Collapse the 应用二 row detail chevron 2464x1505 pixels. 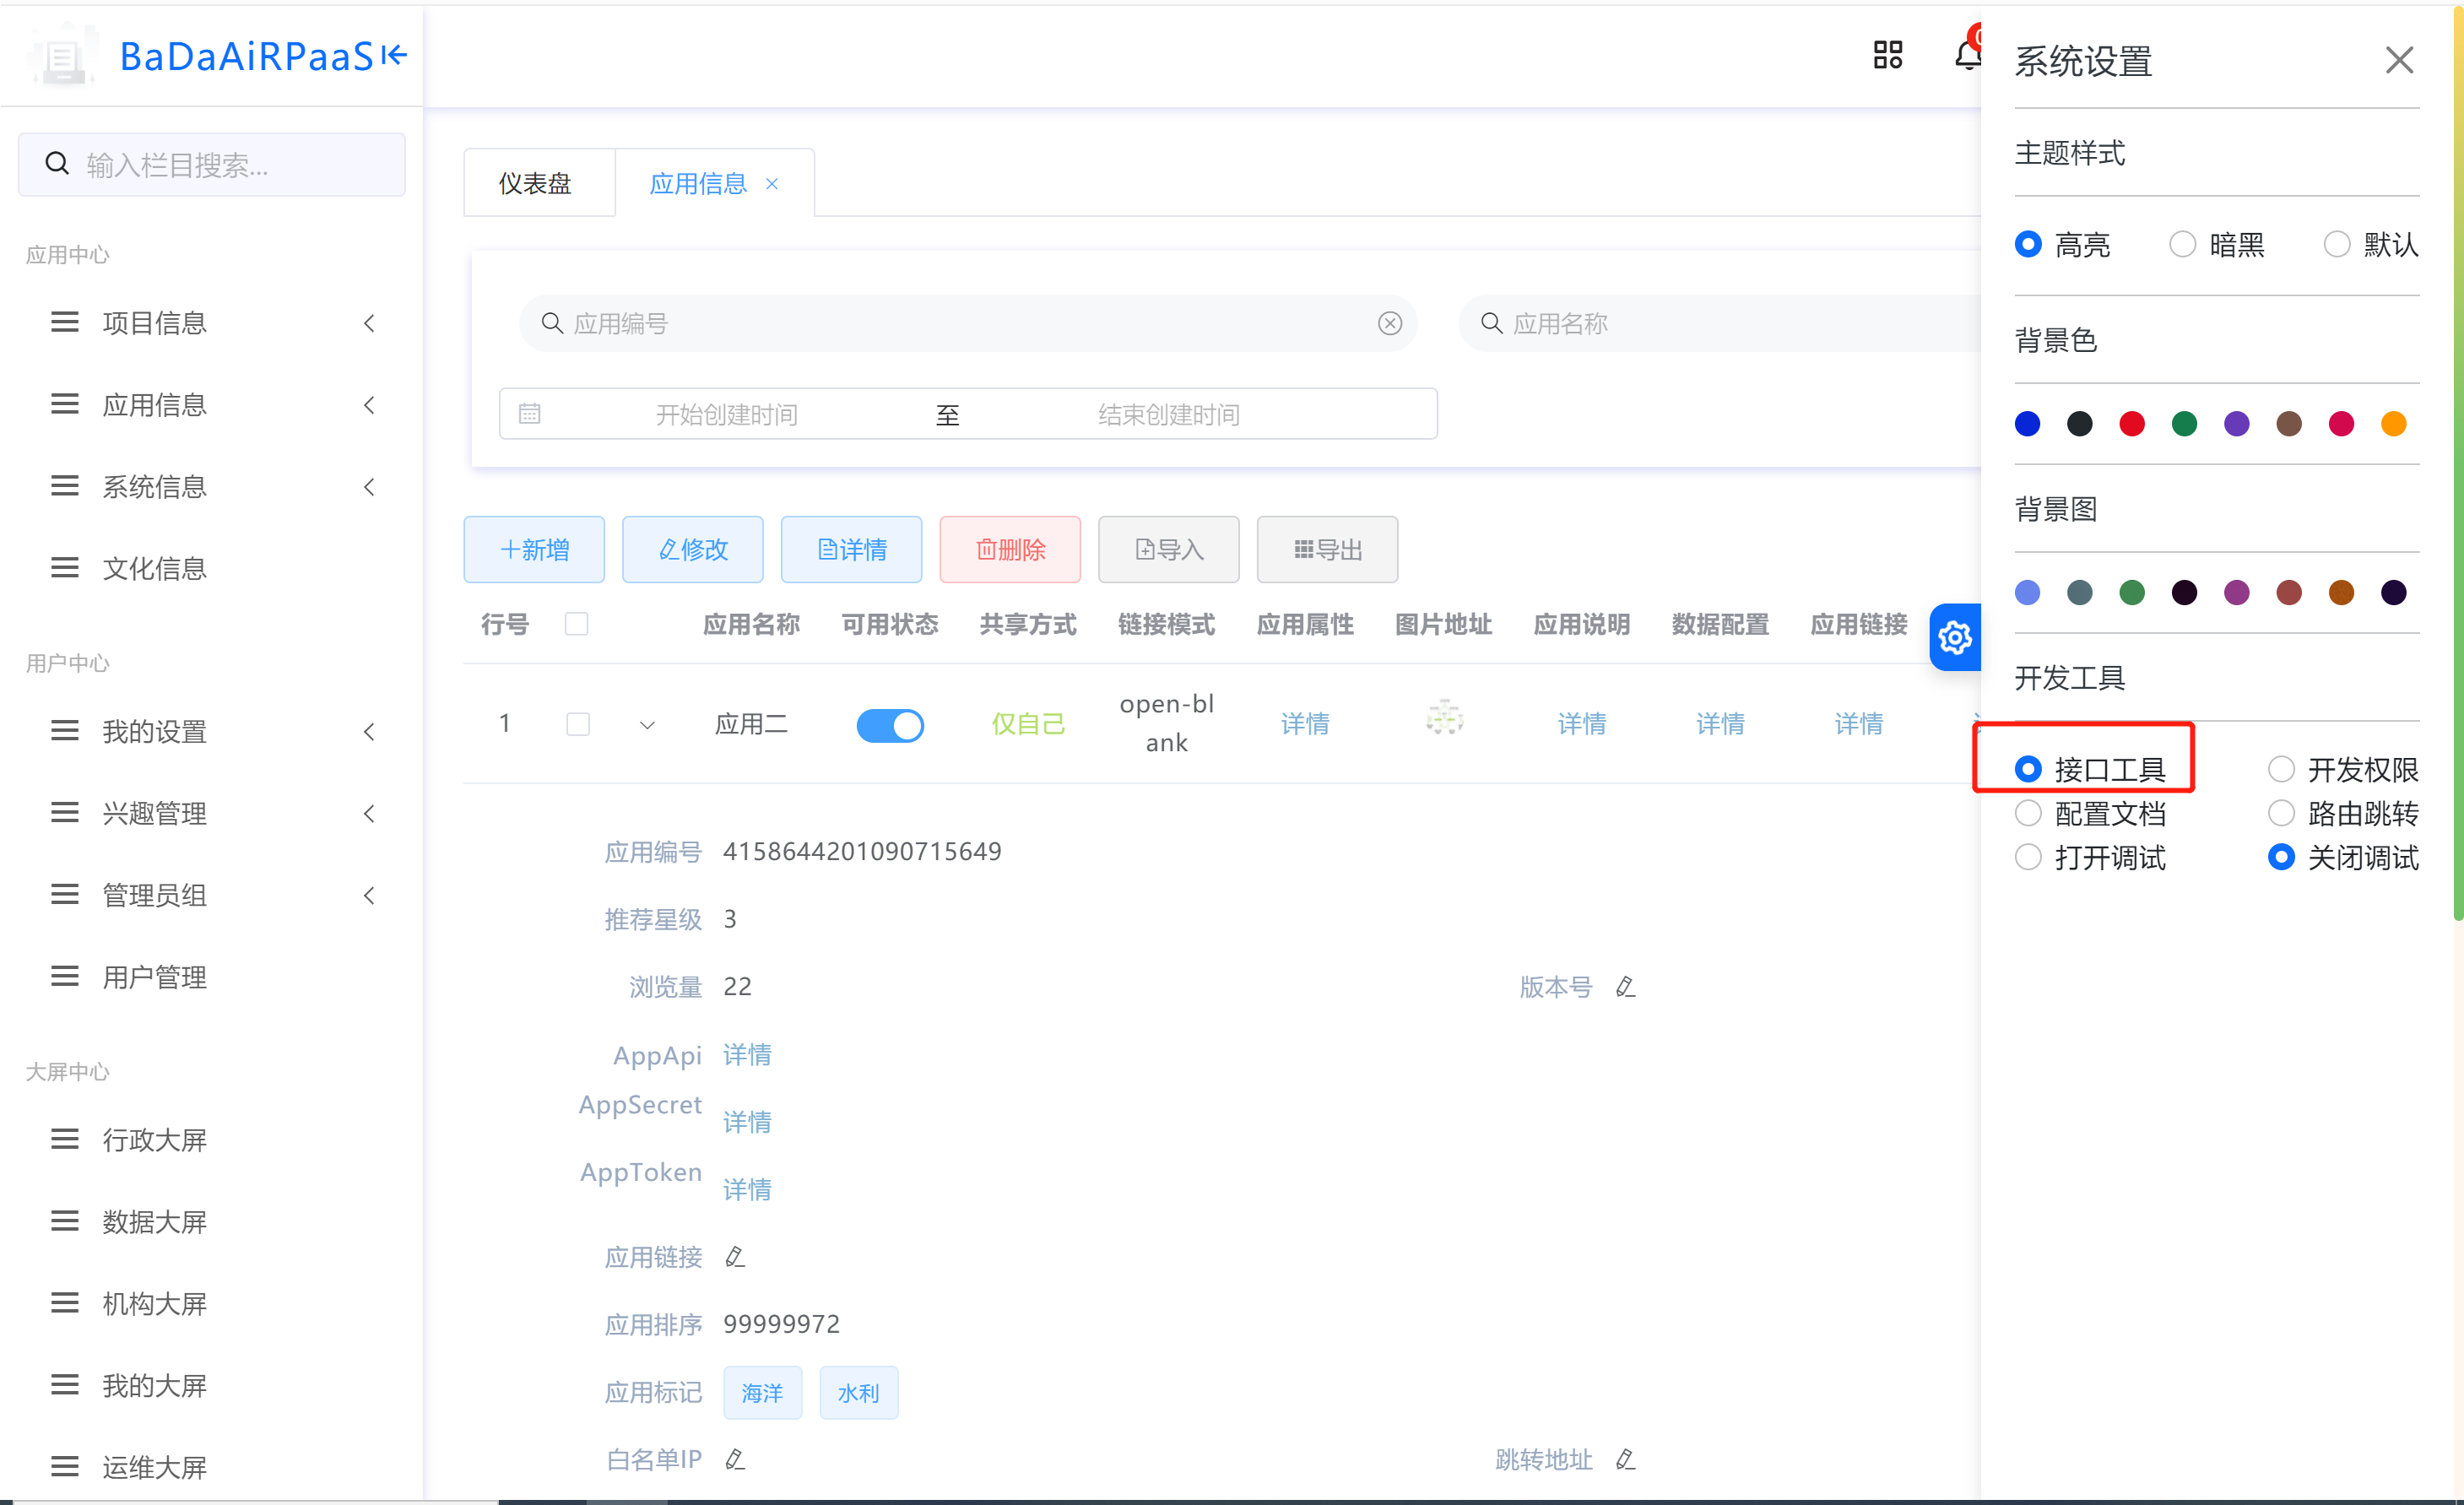tap(647, 725)
